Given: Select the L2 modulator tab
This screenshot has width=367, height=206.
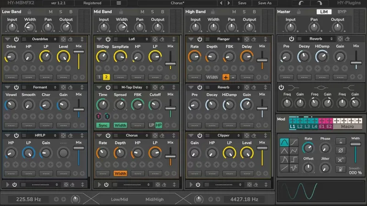Looking at the screenshot, I should click(301, 126).
